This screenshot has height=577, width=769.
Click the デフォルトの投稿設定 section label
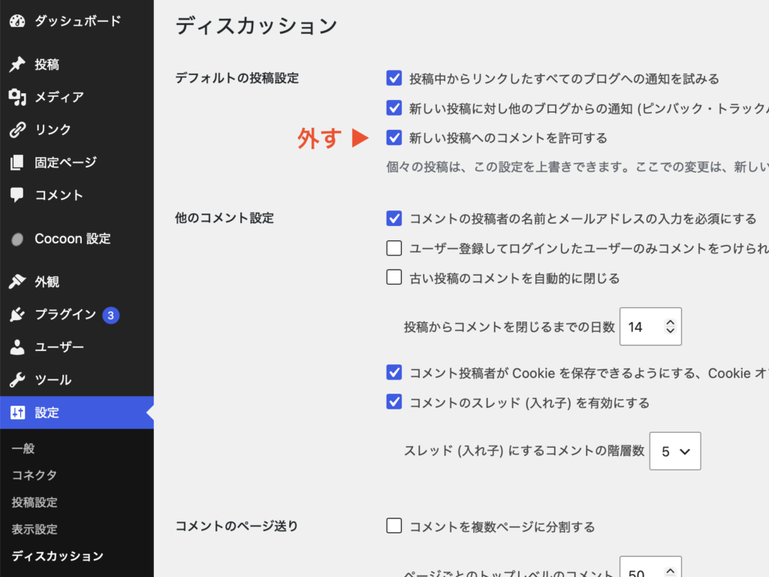[x=237, y=78]
